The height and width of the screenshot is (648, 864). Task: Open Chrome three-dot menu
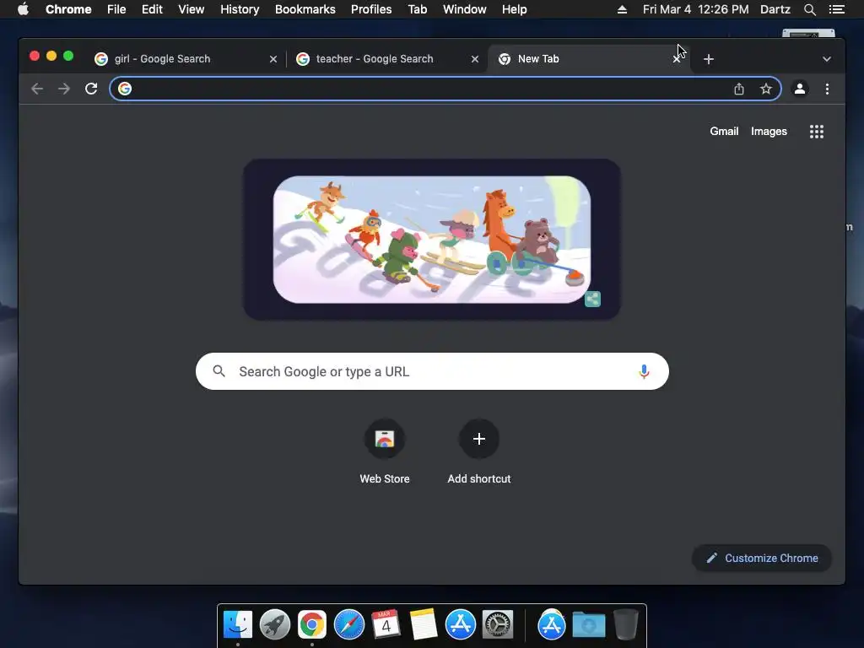click(x=827, y=89)
